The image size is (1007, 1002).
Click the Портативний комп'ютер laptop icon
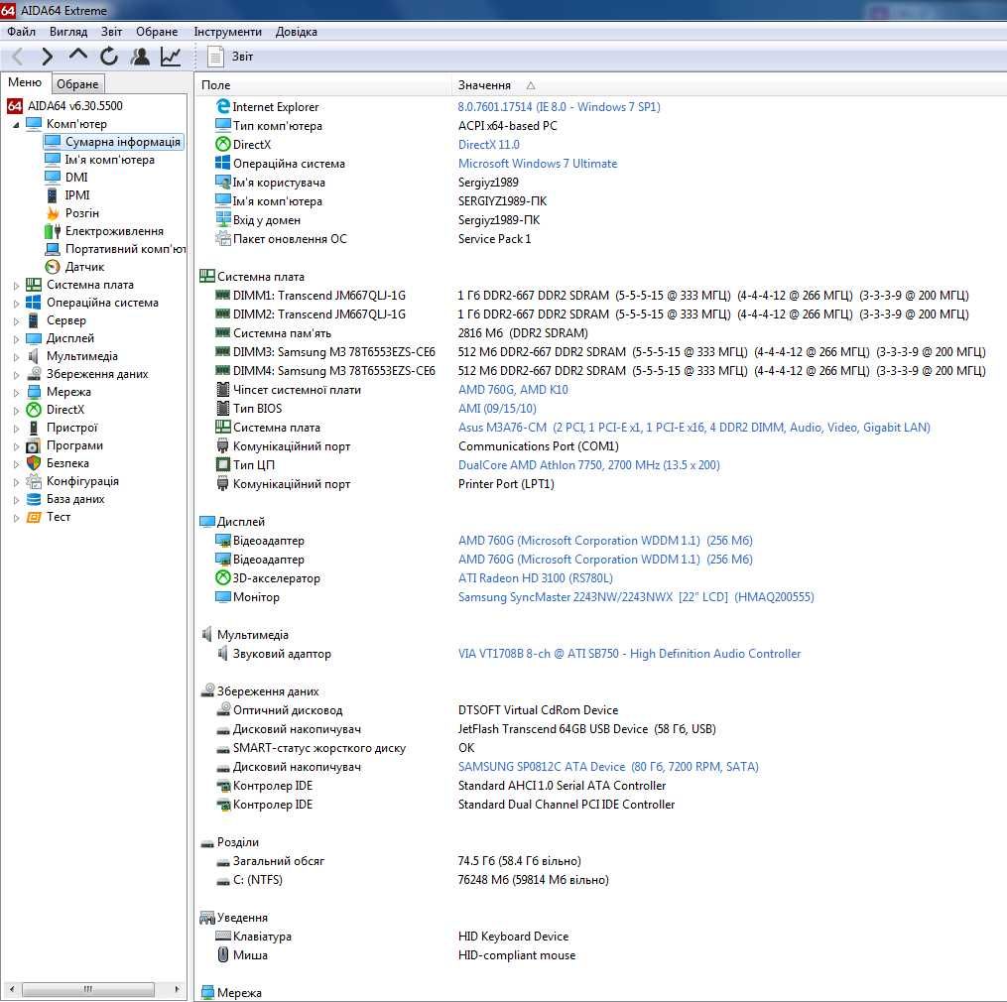53,249
